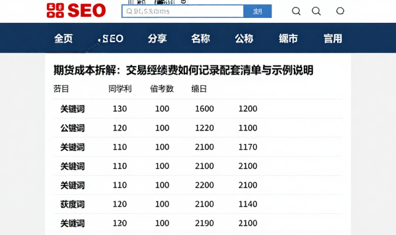Select the 公键词 row label
The width and height of the screenshot is (396, 235).
pos(72,128)
